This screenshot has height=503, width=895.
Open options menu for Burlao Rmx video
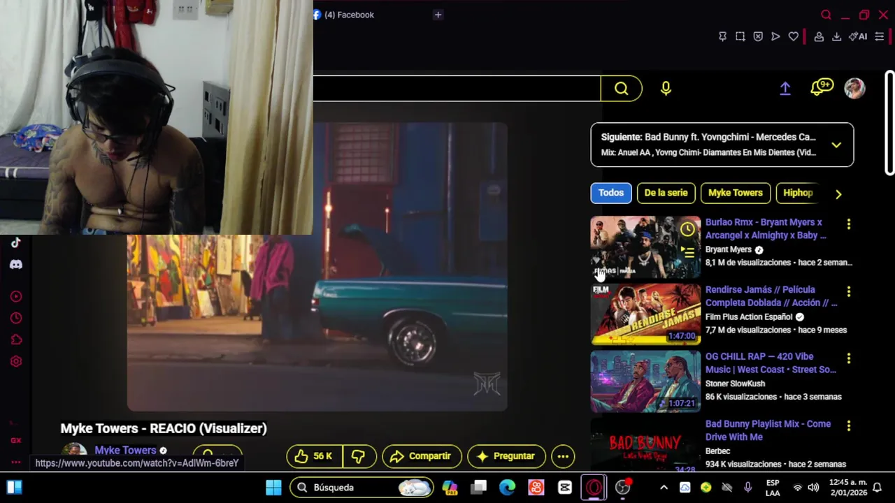pos(849,224)
